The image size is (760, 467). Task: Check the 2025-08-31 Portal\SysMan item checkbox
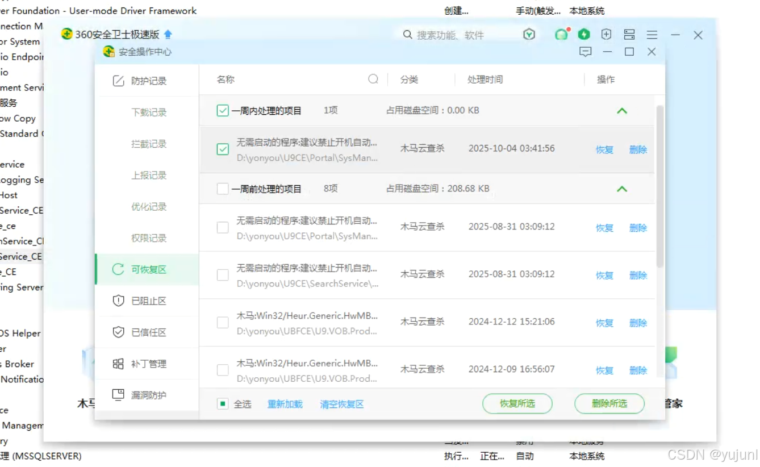tap(223, 228)
